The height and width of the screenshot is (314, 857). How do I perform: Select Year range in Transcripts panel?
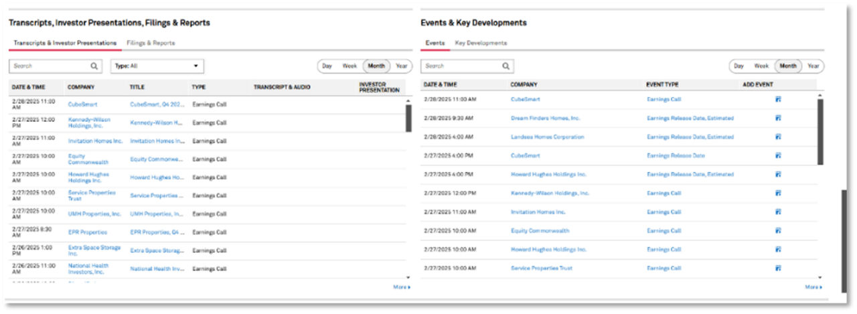click(x=401, y=66)
